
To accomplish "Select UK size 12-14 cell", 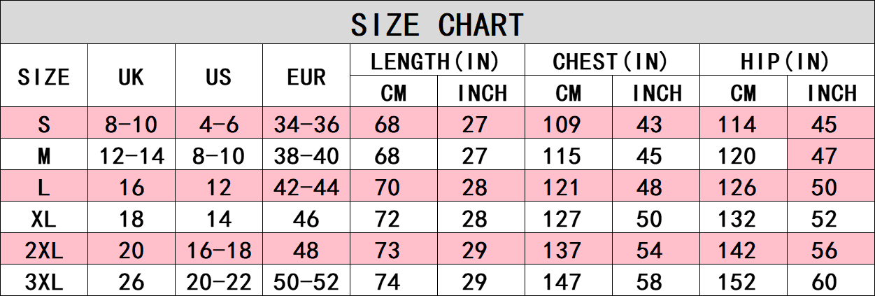I will [x=131, y=156].
